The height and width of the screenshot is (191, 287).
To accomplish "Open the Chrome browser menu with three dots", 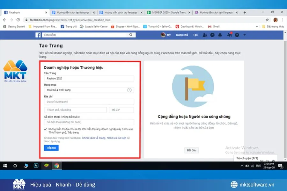I will (282, 20).
